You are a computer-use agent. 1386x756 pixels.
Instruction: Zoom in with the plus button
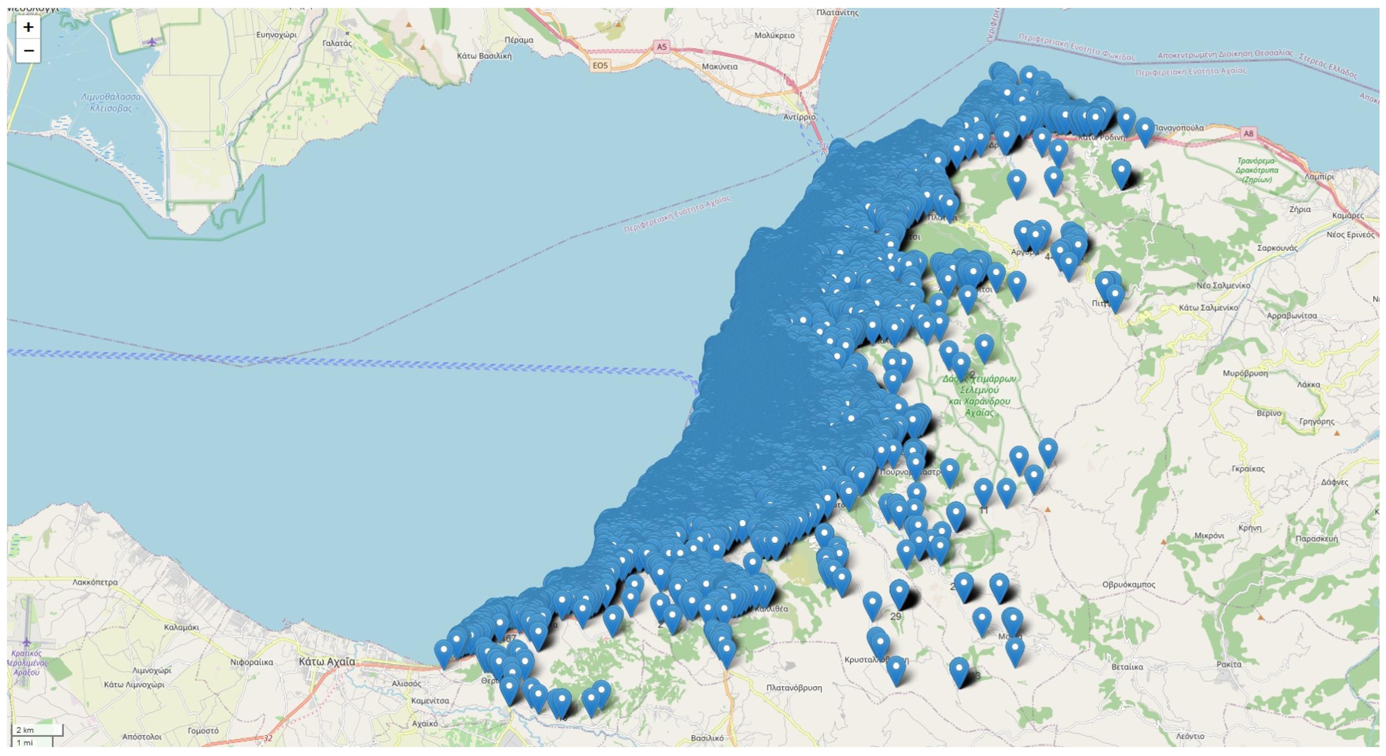pos(28,27)
